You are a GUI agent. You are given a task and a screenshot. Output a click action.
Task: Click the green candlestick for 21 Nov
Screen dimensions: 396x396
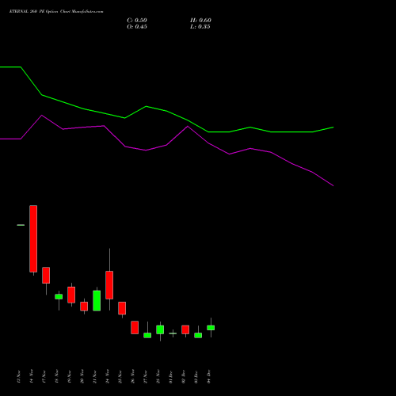pyautogui.click(x=97, y=300)
